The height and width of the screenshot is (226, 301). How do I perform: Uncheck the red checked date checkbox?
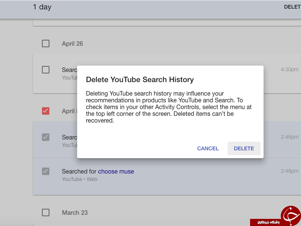click(46, 111)
